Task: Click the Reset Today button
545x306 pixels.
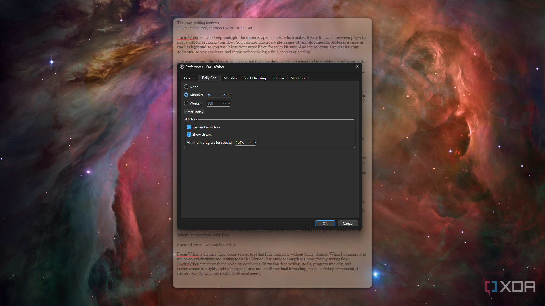Action: [x=194, y=112]
